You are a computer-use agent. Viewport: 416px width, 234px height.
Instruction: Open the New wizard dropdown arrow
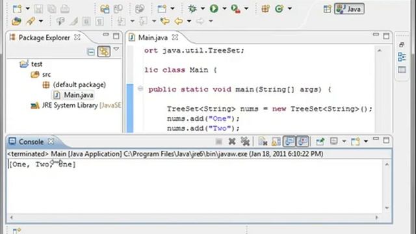27,8
